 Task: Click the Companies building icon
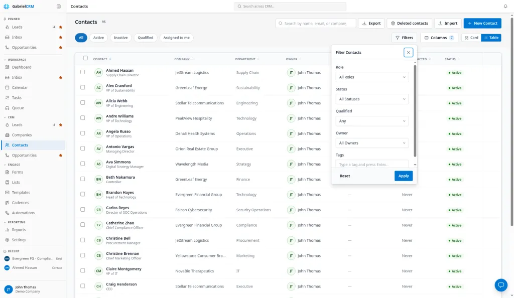point(7,135)
